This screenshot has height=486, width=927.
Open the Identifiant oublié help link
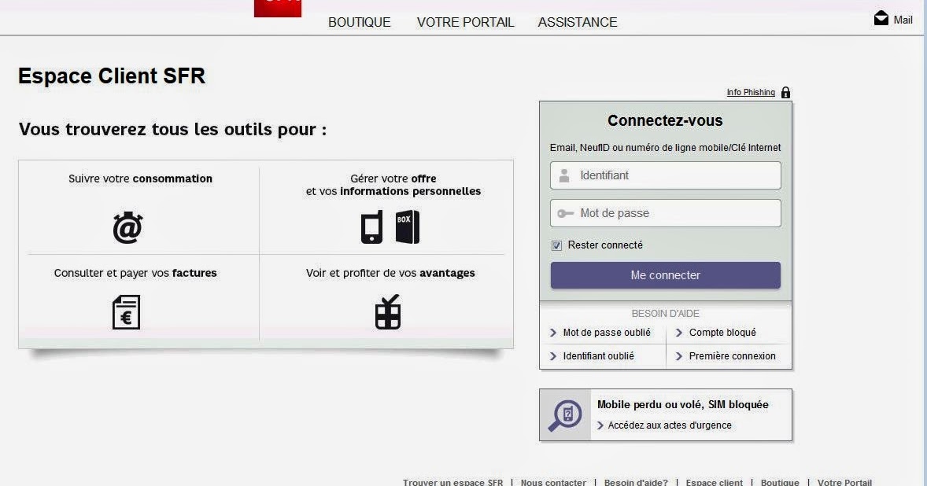click(598, 356)
